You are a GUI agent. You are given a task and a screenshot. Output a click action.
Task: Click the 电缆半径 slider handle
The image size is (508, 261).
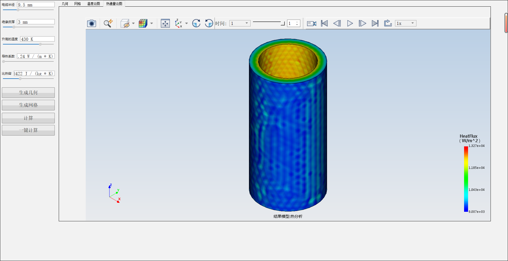click(x=18, y=10)
